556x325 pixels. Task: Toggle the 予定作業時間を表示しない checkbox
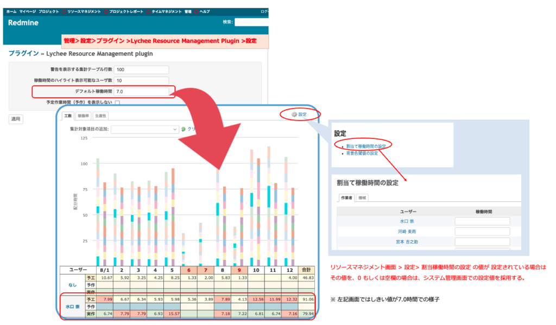coord(117,103)
